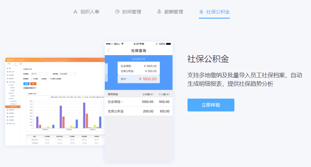Viewport: 311px width, 167px height.
Task: Click the 测评管理 sidebar icon
Action: pyautogui.click(x=7, y=120)
